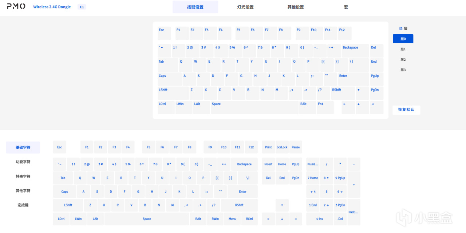Image resolution: width=466 pixels, height=233 pixels.
Task: Select the Space key on keyboard layout
Action: pos(254,107)
